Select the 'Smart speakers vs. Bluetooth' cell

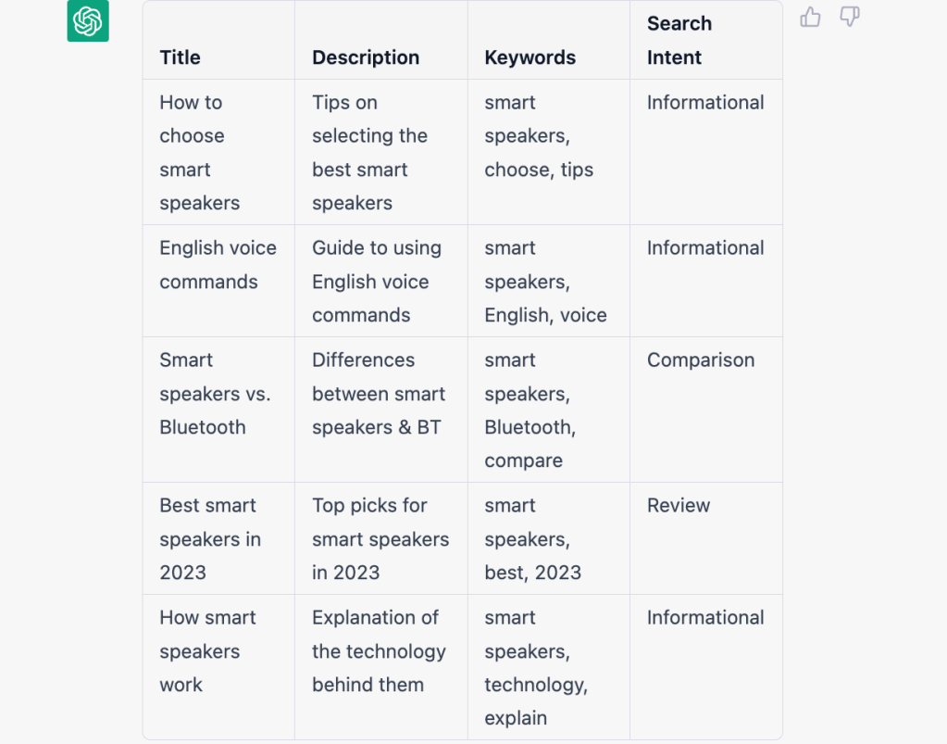pyautogui.click(x=215, y=394)
